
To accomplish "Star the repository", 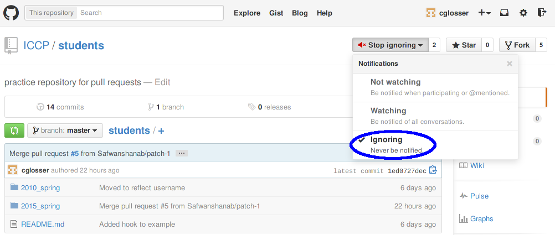I will [x=464, y=45].
